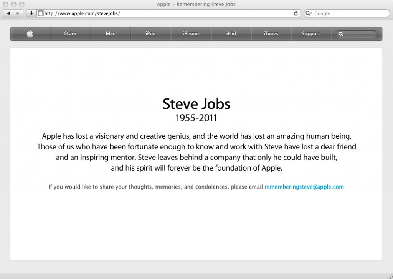Click the Apple site search box
This screenshot has height=279, width=393.
357,34
